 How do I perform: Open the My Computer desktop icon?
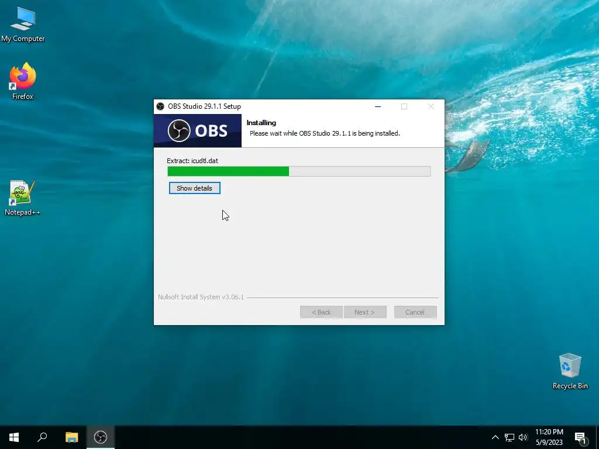pyautogui.click(x=23, y=25)
